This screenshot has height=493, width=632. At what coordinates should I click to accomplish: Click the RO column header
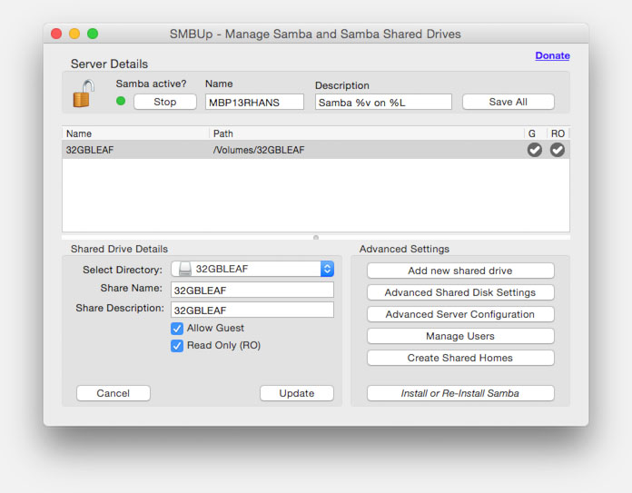(558, 133)
